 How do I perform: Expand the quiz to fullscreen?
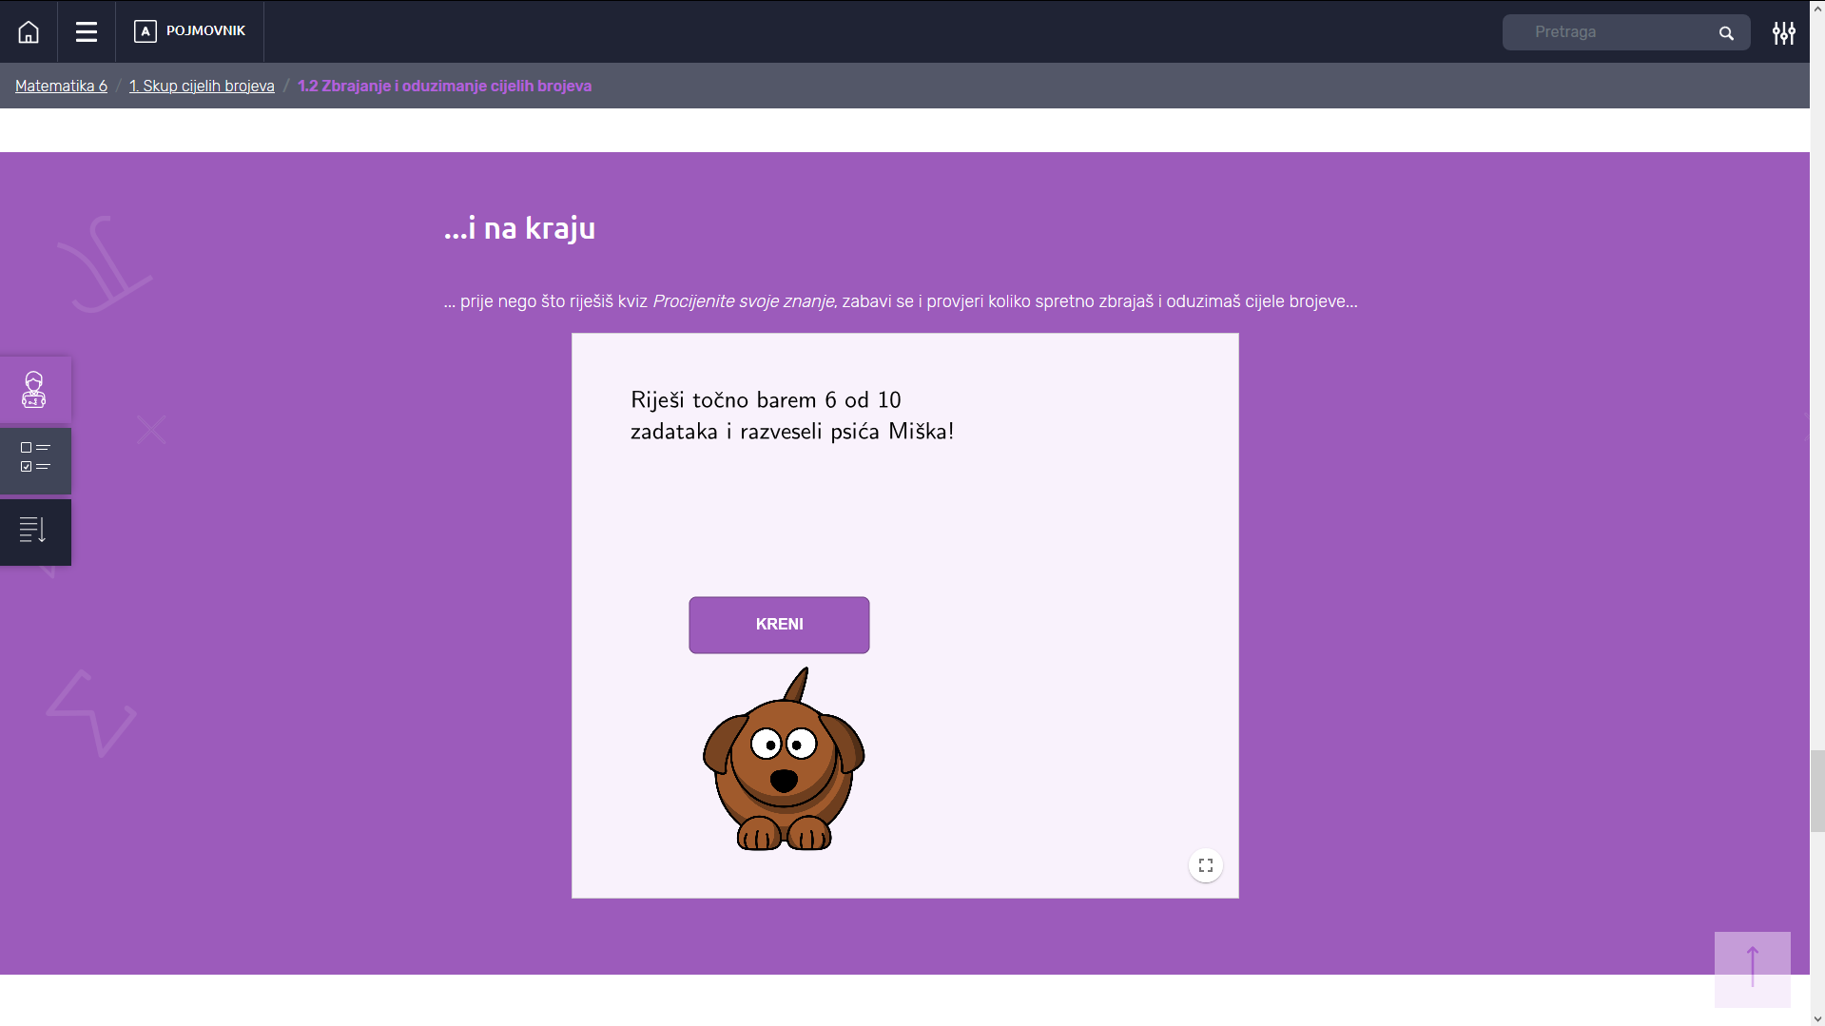pos(1205,865)
